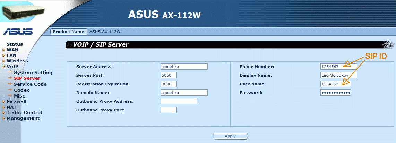Open the SIP Server submenu link
The height and width of the screenshot is (143, 396).
tap(27, 78)
